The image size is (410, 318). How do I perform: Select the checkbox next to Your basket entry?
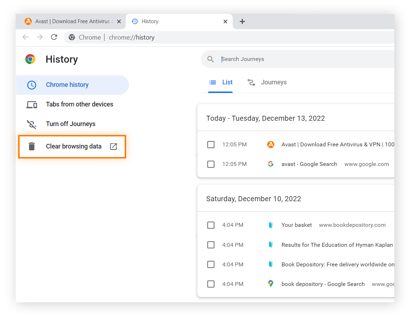(211, 225)
